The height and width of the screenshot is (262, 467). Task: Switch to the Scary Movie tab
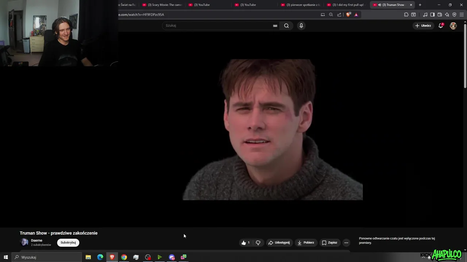tap(162, 5)
